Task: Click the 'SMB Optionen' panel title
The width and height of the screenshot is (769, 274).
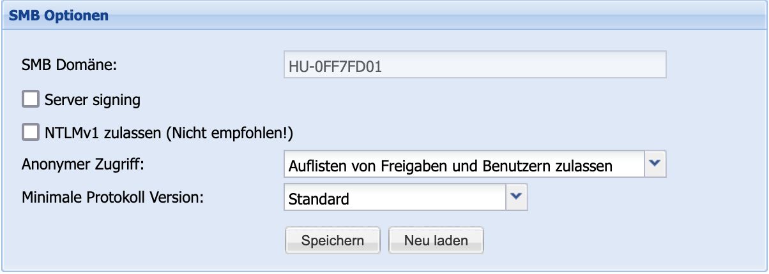Action: coord(59,15)
